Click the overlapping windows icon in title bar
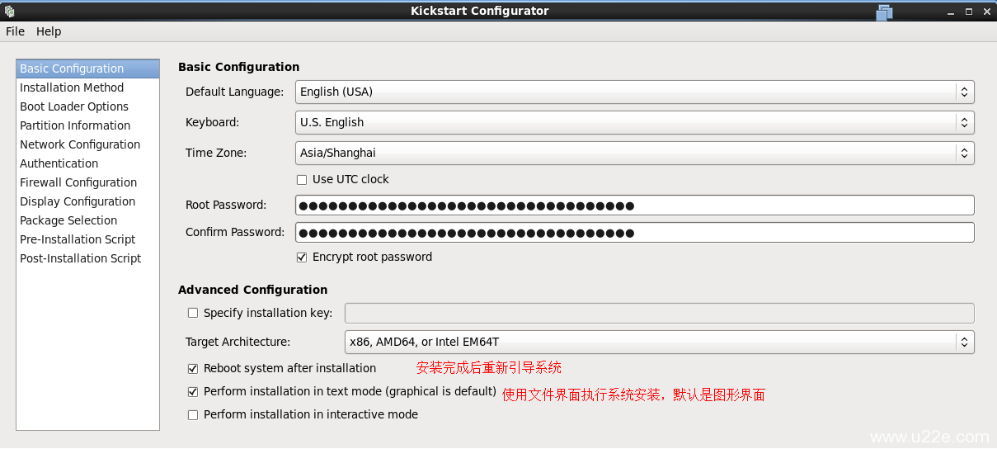The image size is (997, 449). click(885, 12)
